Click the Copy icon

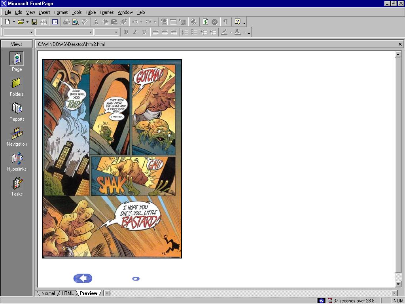coord(105,22)
